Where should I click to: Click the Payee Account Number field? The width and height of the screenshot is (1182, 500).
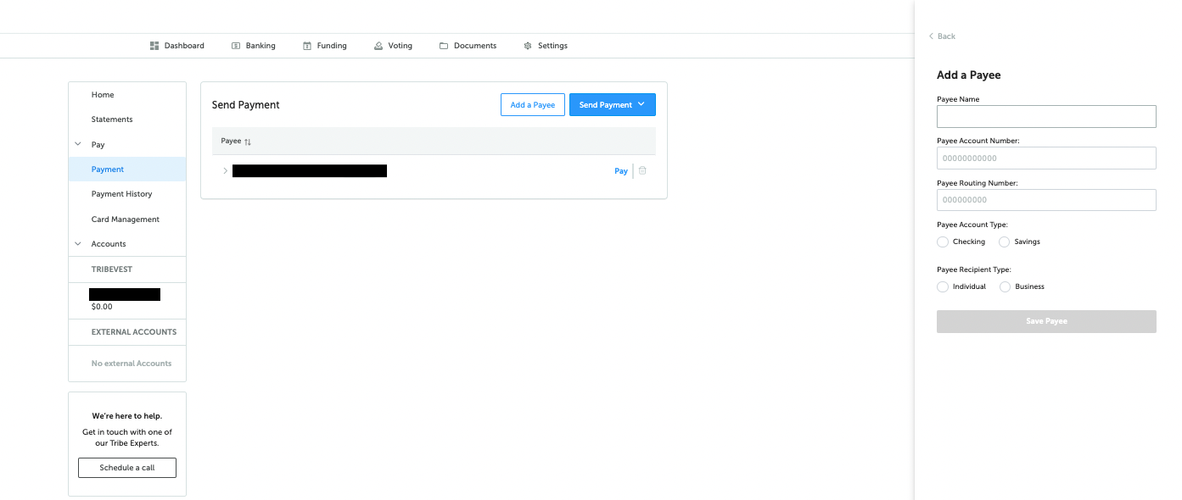pyautogui.click(x=1046, y=158)
